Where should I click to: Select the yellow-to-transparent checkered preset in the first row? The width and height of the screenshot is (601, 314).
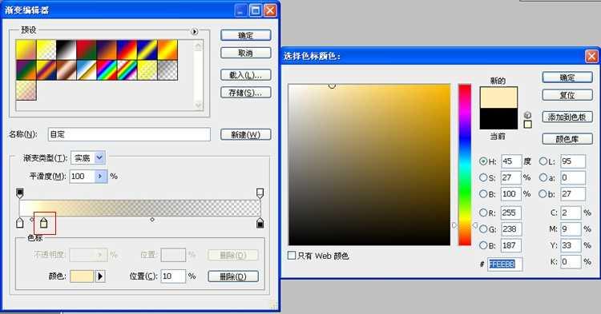click(46, 50)
